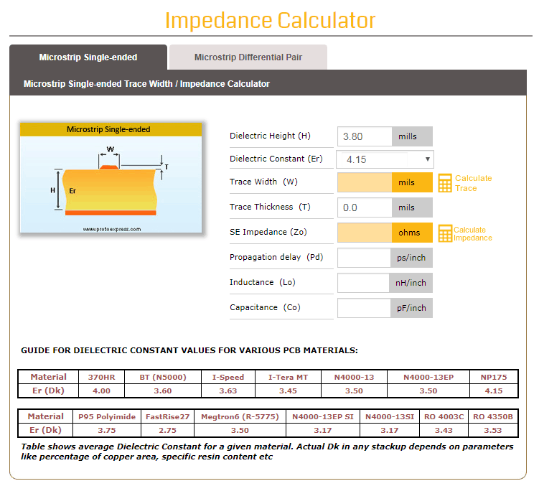
Task: Select the Microstrip Single-ended tab
Action: click(88, 57)
